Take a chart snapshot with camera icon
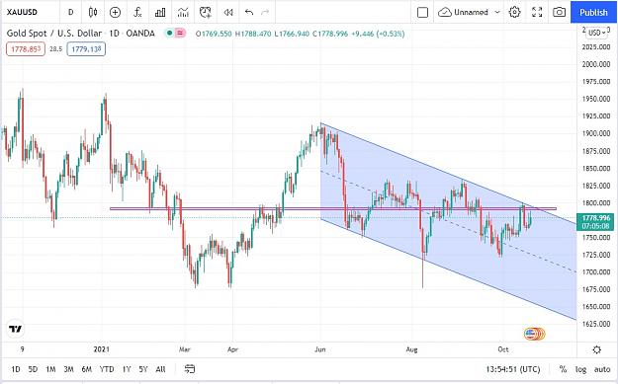The height and width of the screenshot is (384, 618). [559, 12]
